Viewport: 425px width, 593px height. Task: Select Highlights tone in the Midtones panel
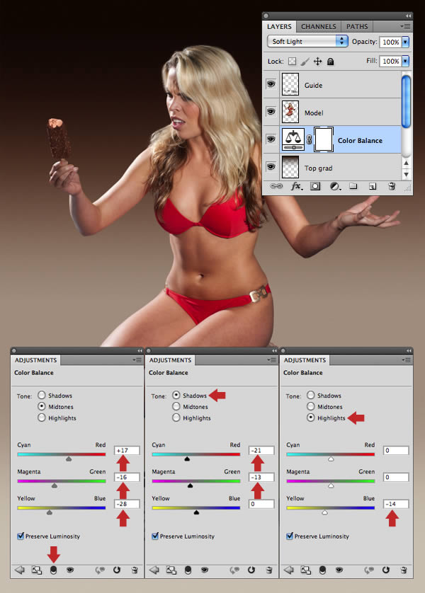tap(42, 418)
